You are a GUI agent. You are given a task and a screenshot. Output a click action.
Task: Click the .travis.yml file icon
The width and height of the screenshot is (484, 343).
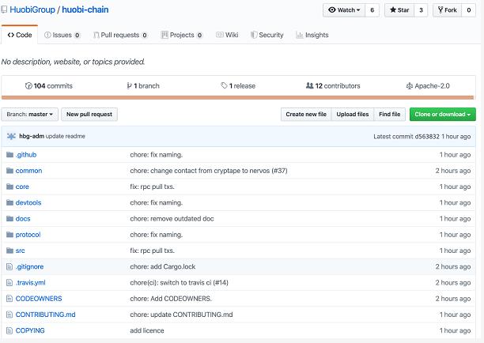click(9, 283)
